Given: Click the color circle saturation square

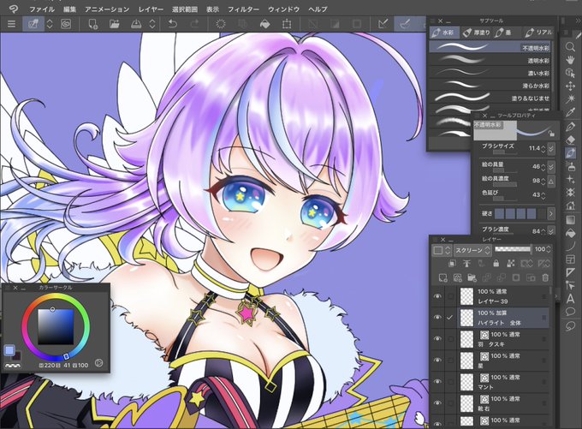Looking at the screenshot, I should pyautogui.click(x=56, y=327).
